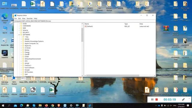
Task: Open taskbar search
Action: pyautogui.click(x=9, y=105)
